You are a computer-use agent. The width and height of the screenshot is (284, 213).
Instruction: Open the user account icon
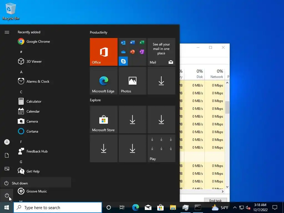point(7,142)
